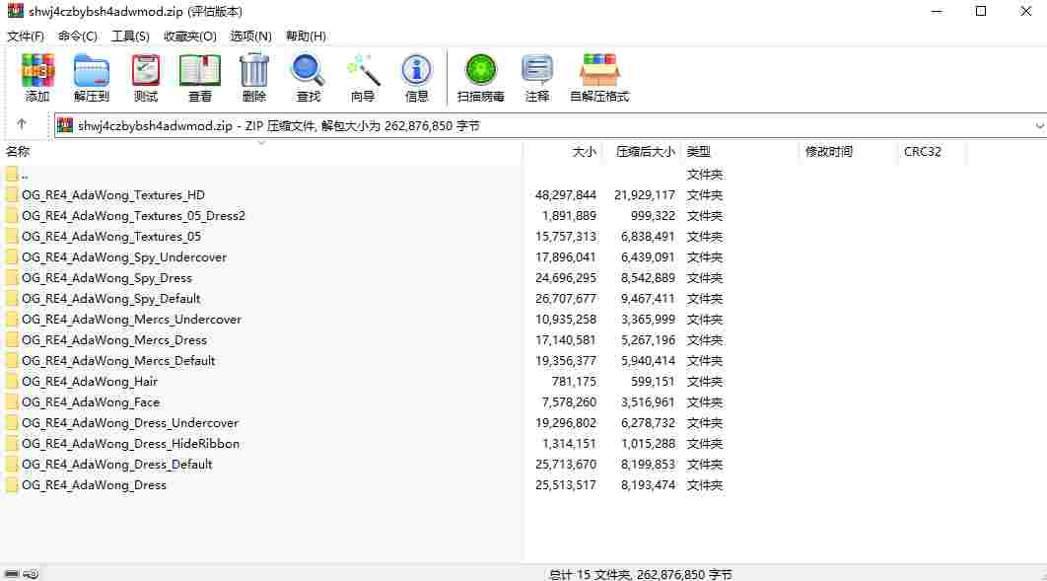The image size is (1047, 581).
Task: Select OG_RE4_AdaWong_Textures_05 folder name
Action: [111, 237]
